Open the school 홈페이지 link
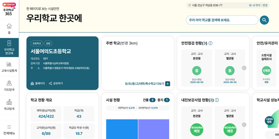This screenshot has height=139, width=279. pos(38,83)
